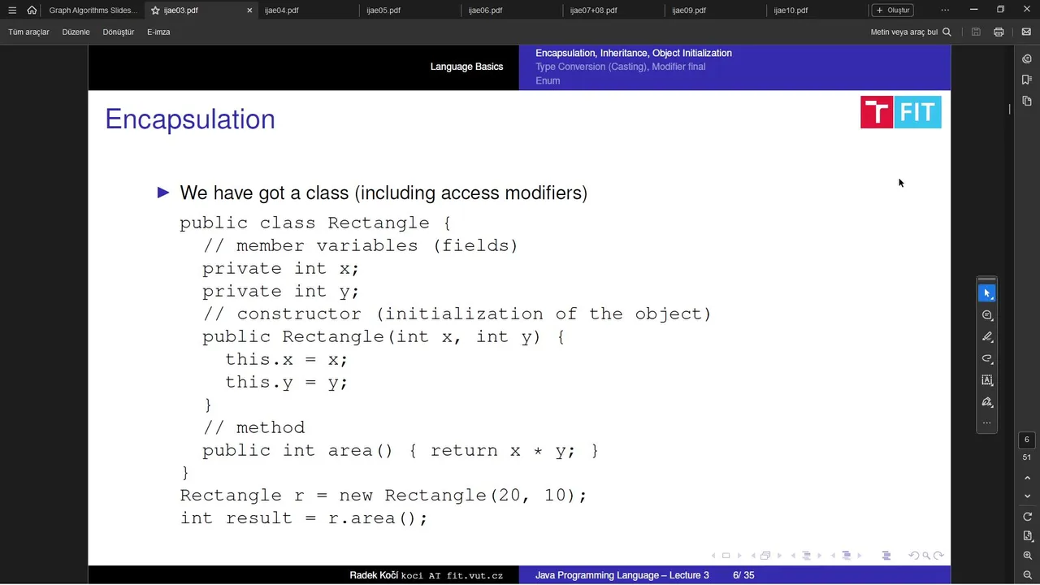Switch to the ijae10.pdf tab
This screenshot has width=1040, height=585.
(x=791, y=11)
